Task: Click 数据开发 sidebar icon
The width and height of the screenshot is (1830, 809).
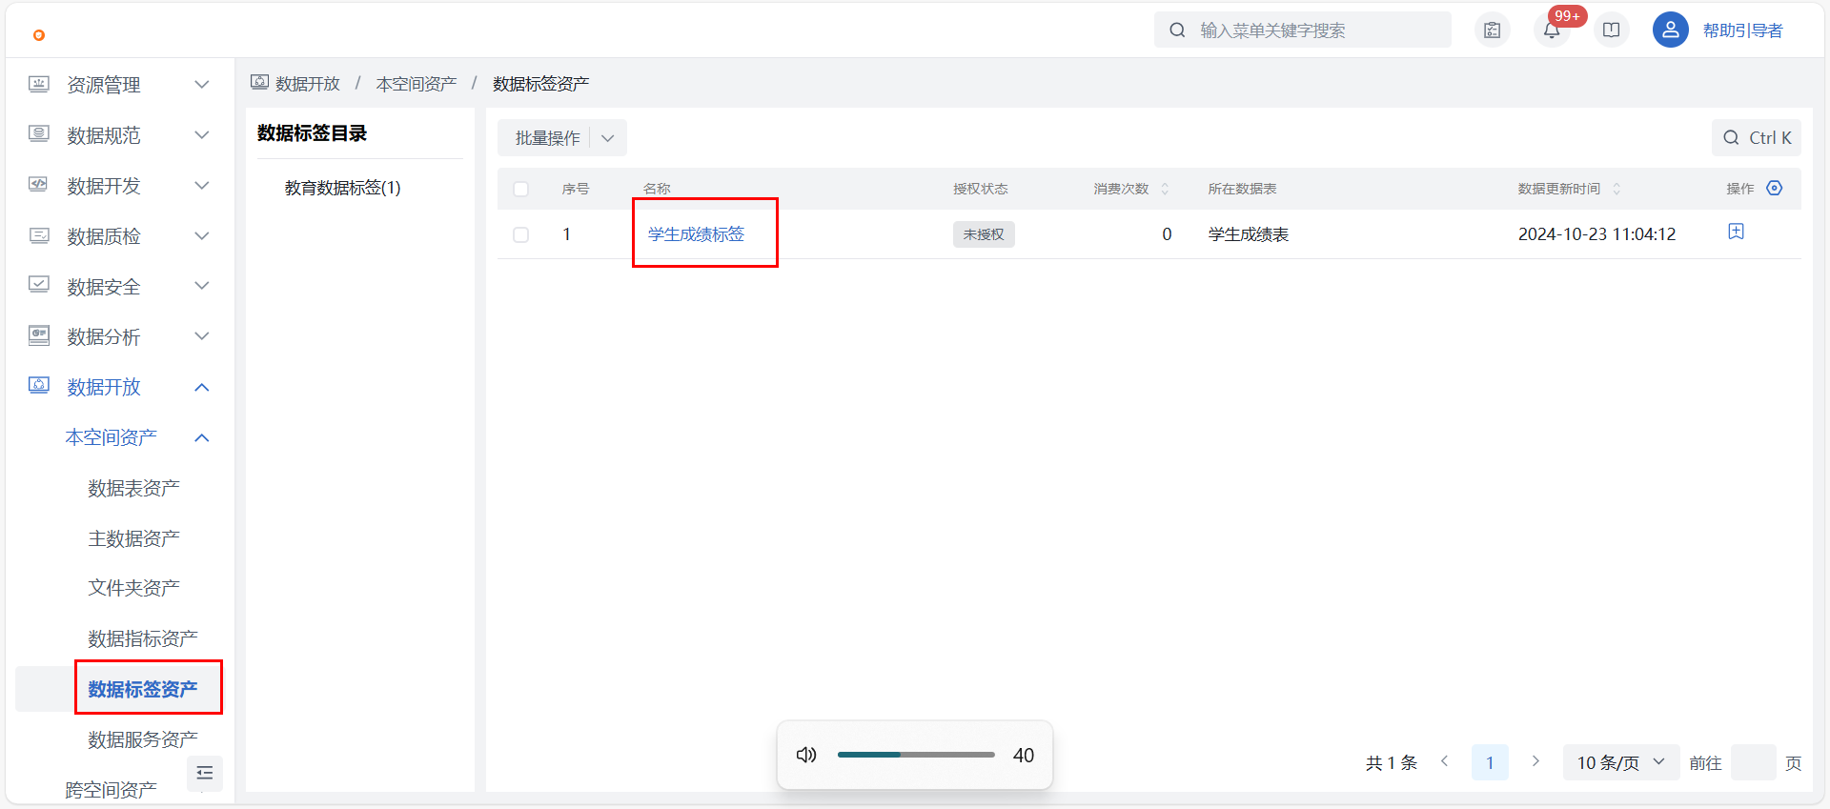Action: pyautogui.click(x=39, y=185)
